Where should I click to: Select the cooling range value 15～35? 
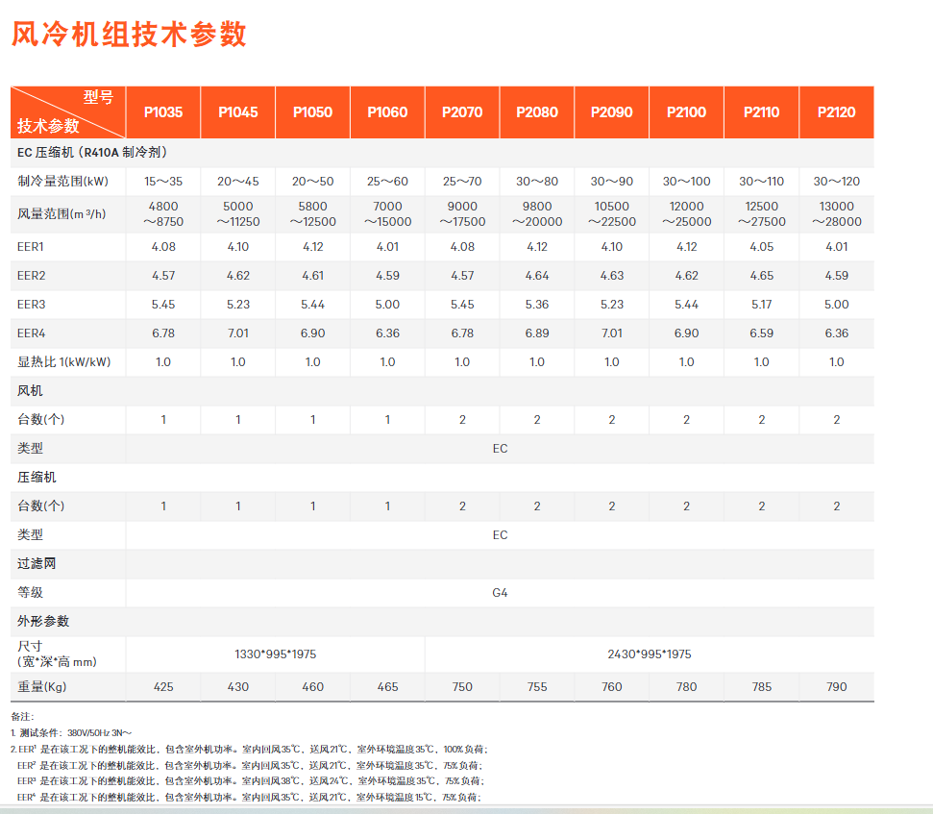click(x=163, y=181)
